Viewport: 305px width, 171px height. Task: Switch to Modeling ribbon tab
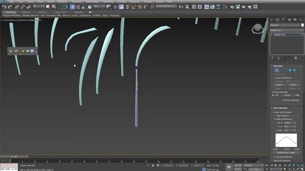10,12
